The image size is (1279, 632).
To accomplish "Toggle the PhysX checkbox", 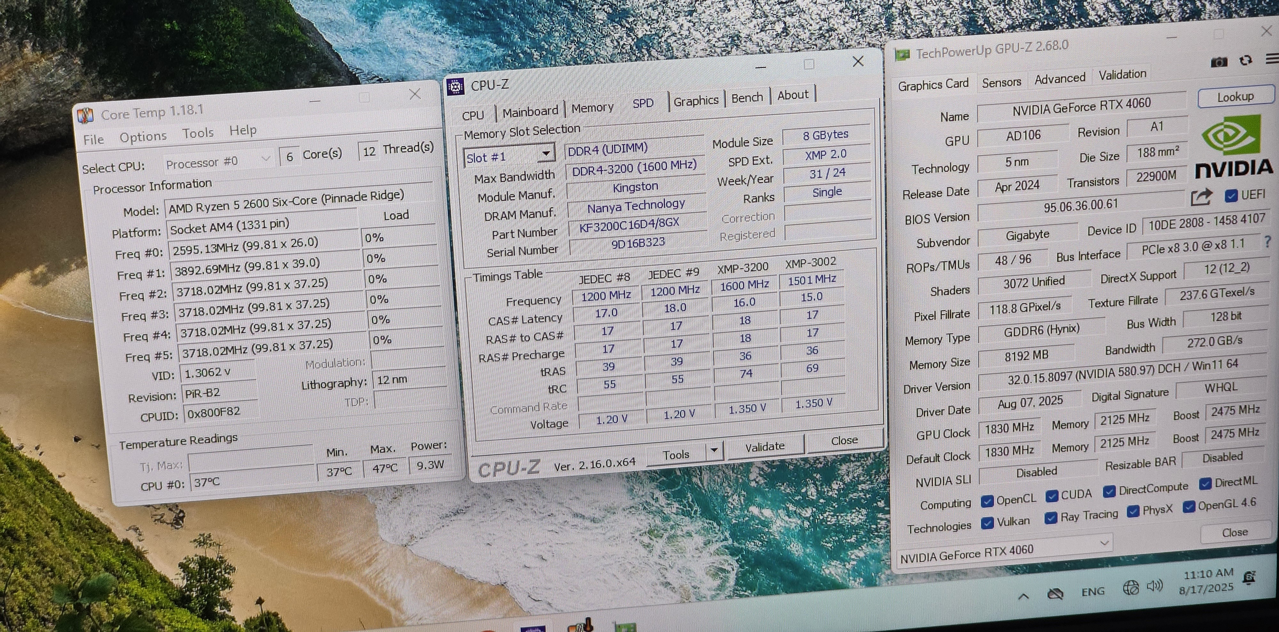I will click(1133, 512).
